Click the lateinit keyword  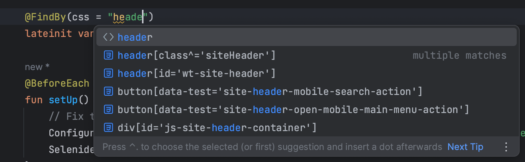click(x=48, y=33)
